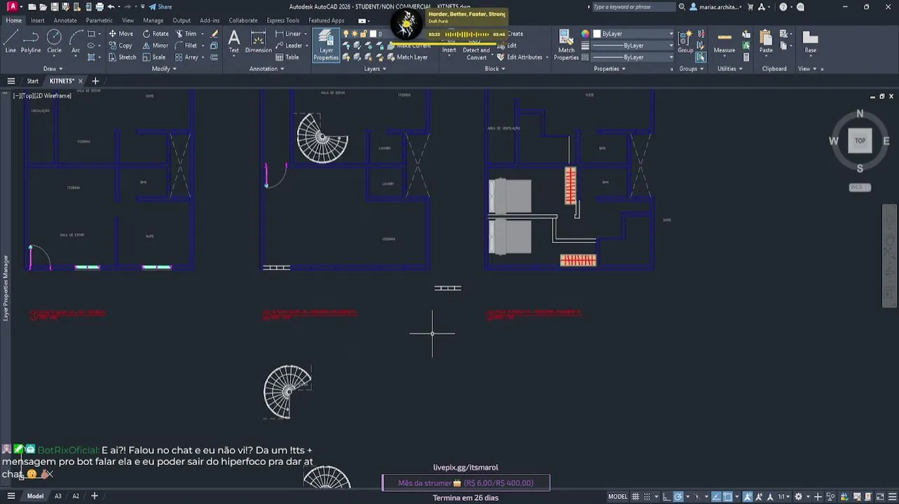Click the Share button
The image size is (899, 504).
160,7
